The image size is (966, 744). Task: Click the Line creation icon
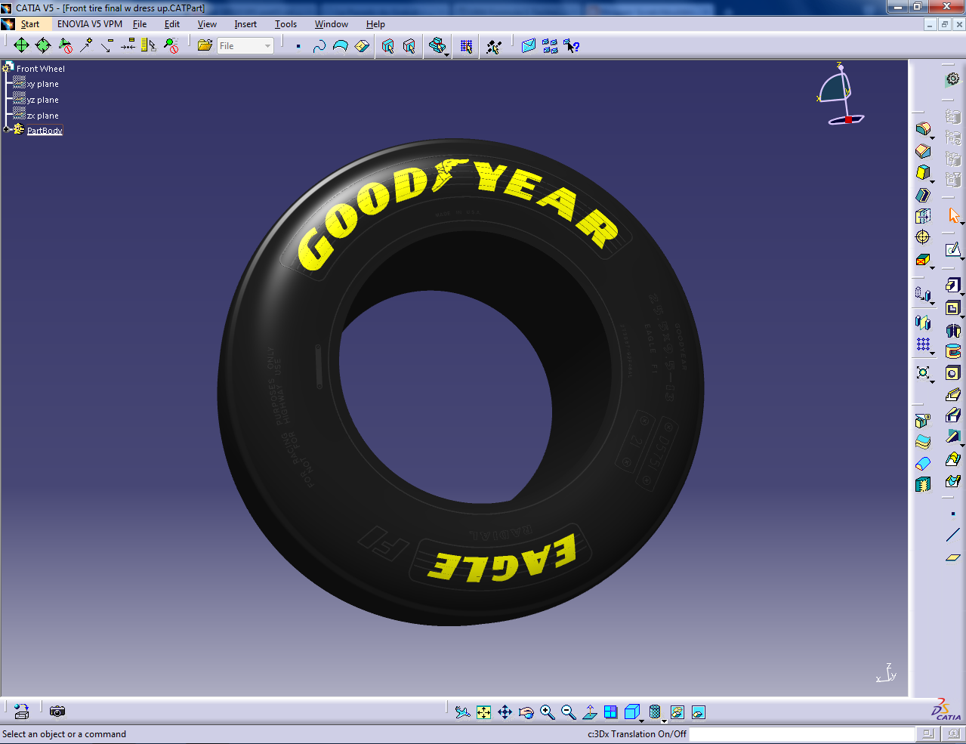pos(952,536)
